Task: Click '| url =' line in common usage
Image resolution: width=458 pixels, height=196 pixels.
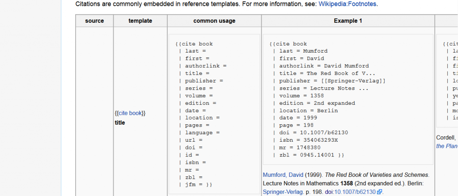Action: (x=191, y=140)
